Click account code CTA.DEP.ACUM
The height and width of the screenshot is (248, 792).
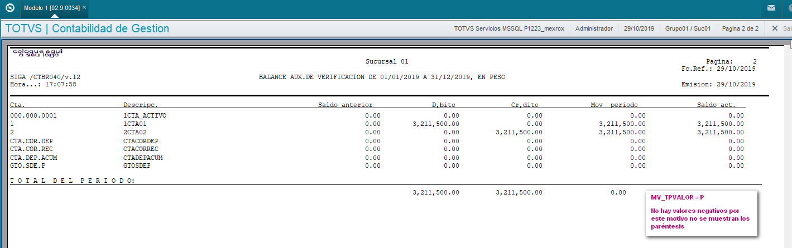pyautogui.click(x=33, y=158)
